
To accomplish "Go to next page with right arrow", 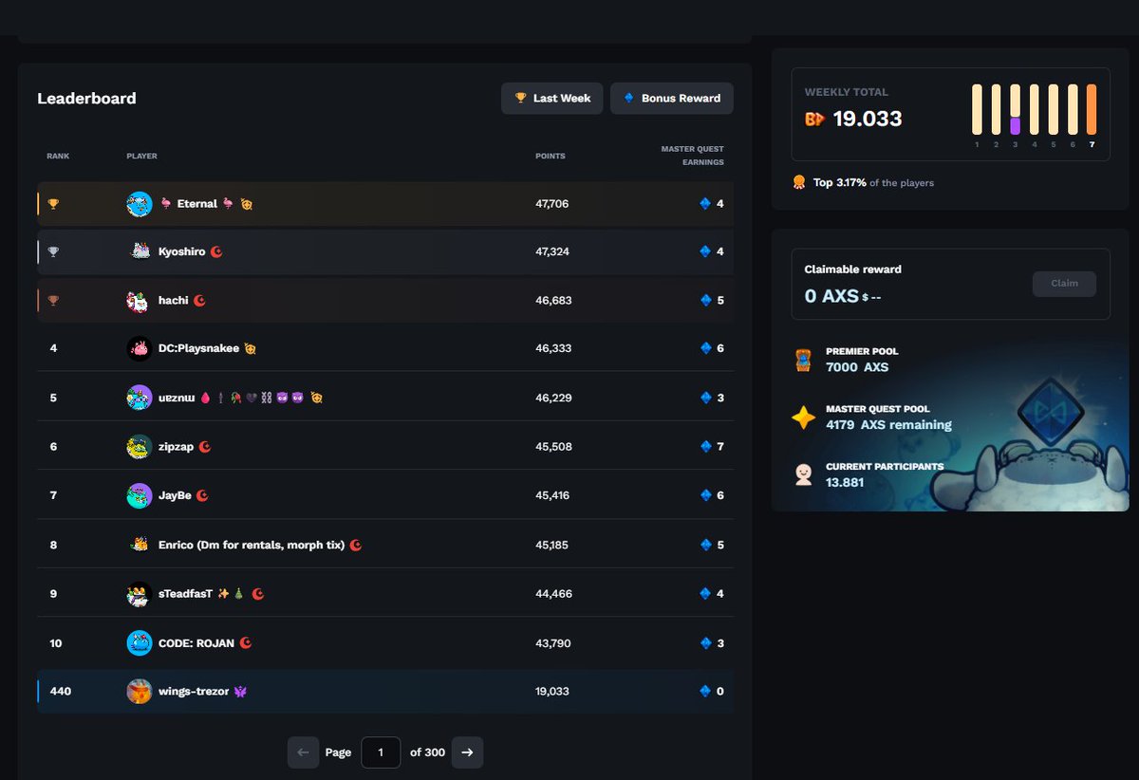I will 467,752.
